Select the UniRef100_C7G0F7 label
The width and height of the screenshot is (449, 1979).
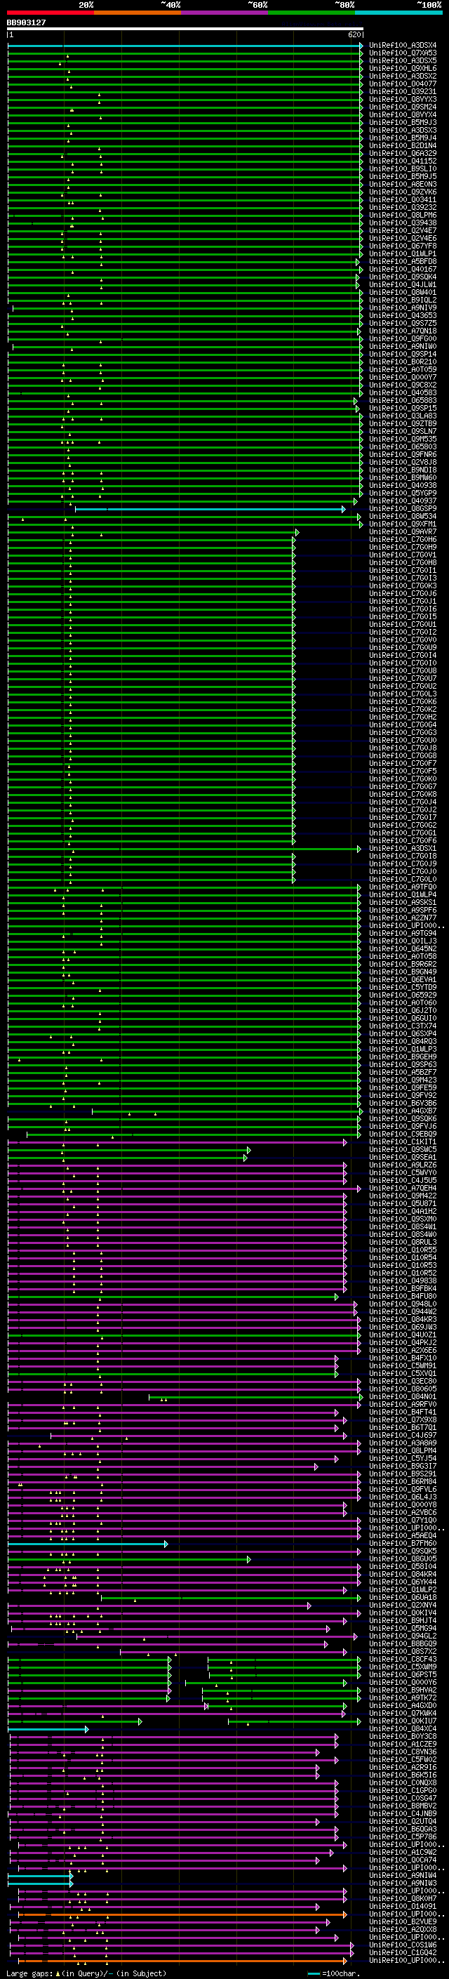click(403, 764)
